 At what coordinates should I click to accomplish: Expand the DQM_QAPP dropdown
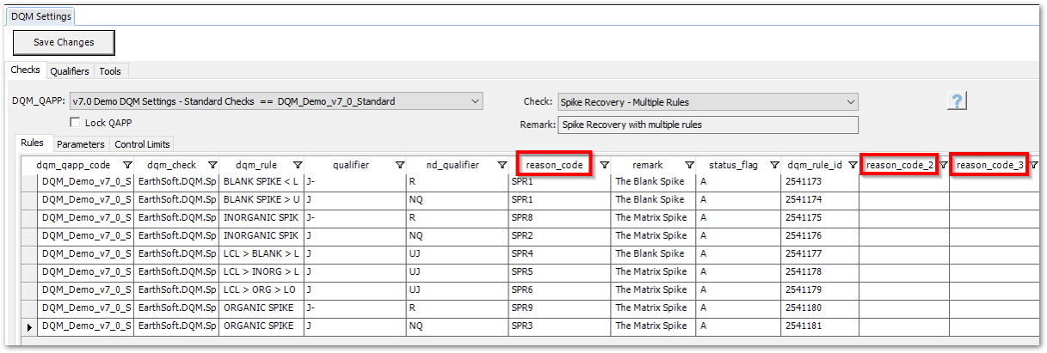[x=476, y=101]
